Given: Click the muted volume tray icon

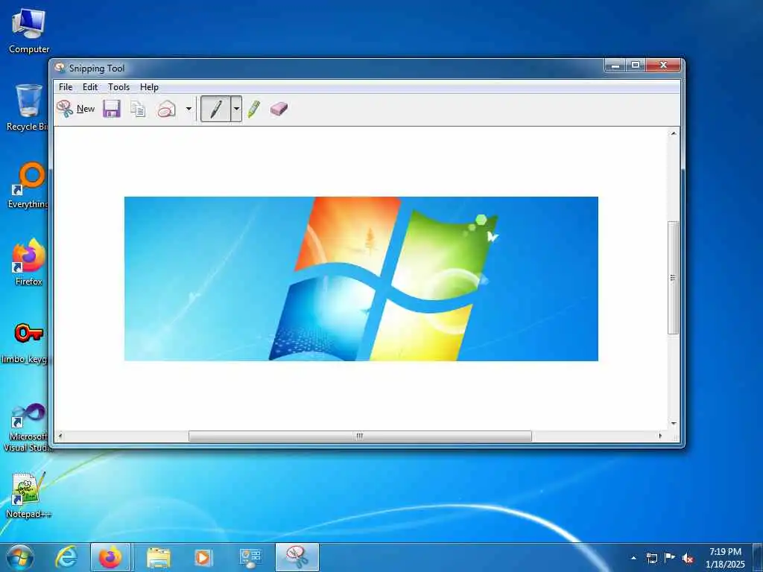Looking at the screenshot, I should pyautogui.click(x=688, y=558).
